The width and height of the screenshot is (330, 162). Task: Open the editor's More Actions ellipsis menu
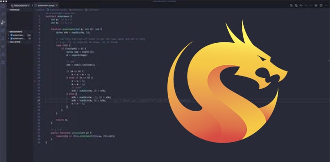pos(326,5)
